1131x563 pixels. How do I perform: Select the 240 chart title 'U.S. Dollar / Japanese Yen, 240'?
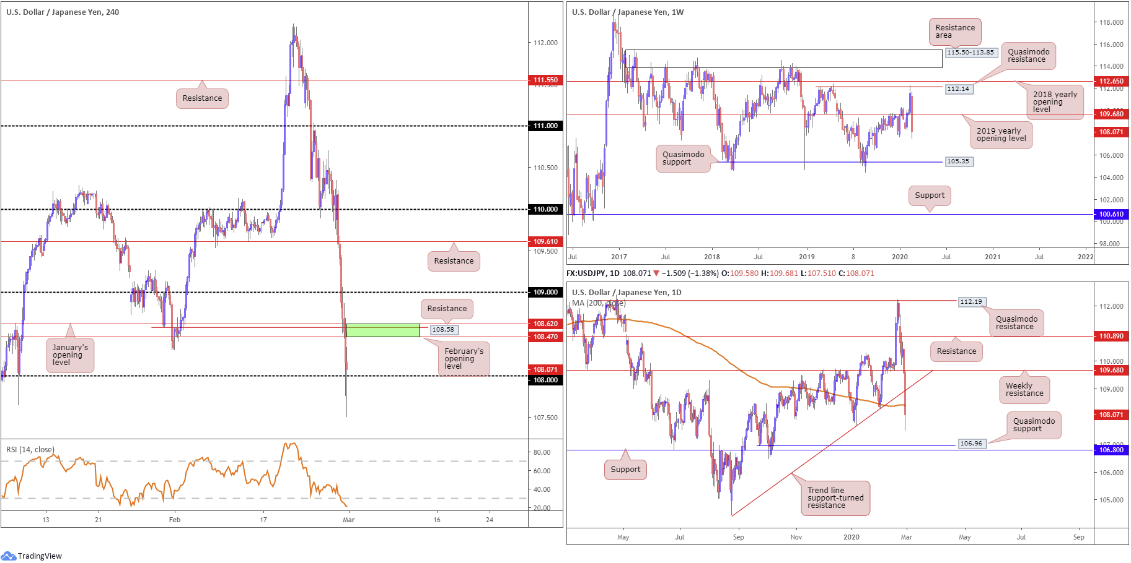(63, 12)
